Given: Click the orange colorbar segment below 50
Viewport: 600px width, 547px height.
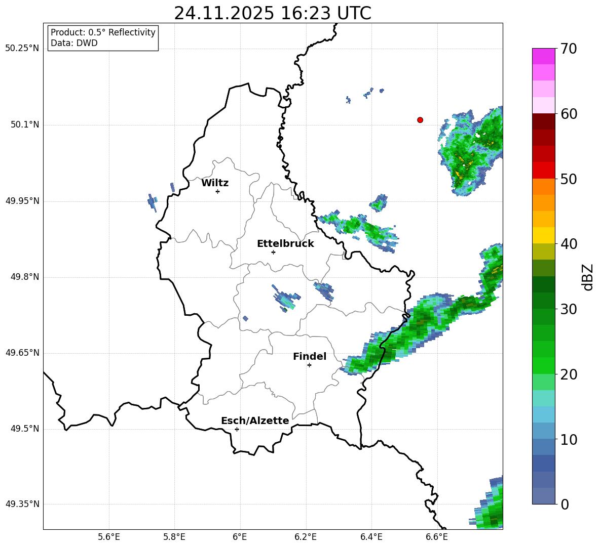Looking at the screenshot, I should [x=543, y=186].
